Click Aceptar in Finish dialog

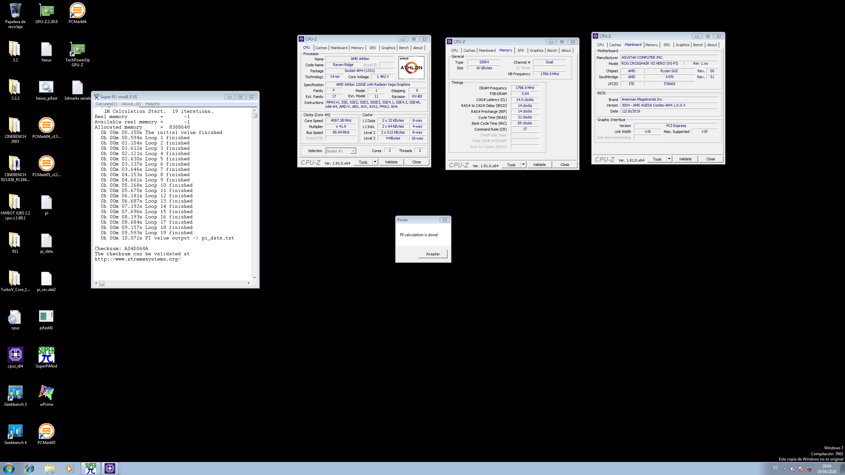433,254
